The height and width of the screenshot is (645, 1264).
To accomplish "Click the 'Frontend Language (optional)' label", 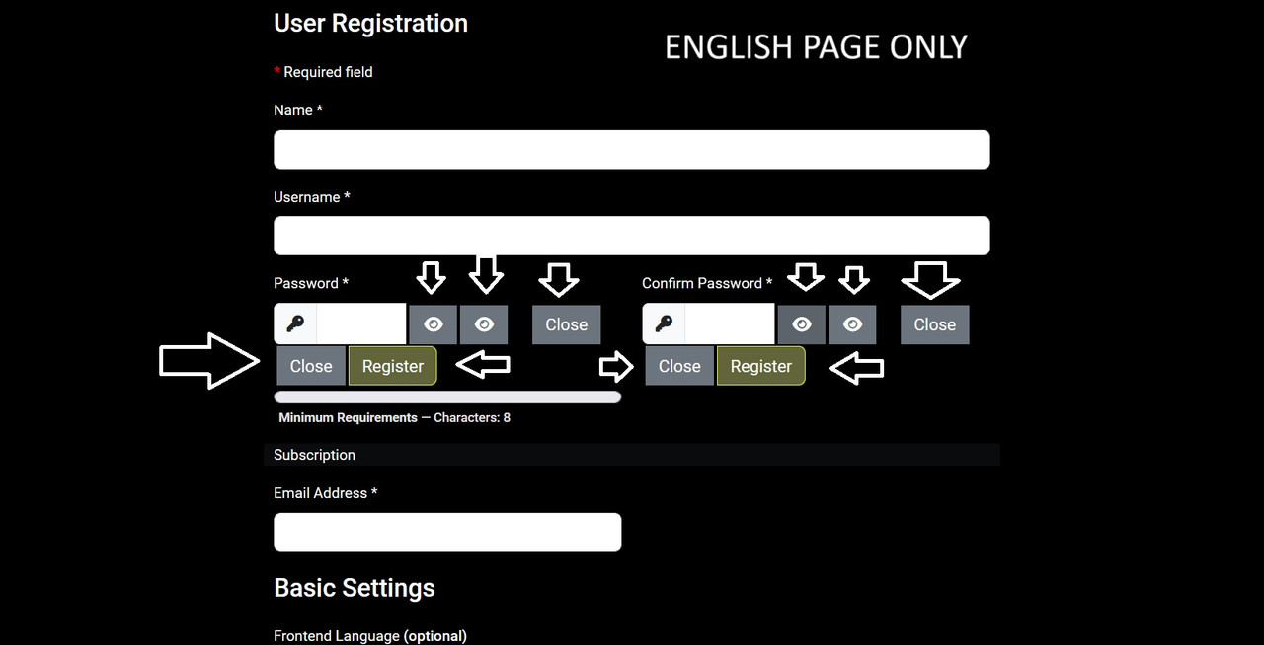I will tap(370, 636).
